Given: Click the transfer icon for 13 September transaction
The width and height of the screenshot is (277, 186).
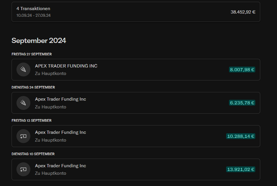Looking at the screenshot, I should click(23, 136).
